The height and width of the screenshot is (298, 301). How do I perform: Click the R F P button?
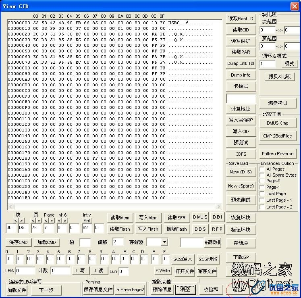tap(217, 229)
